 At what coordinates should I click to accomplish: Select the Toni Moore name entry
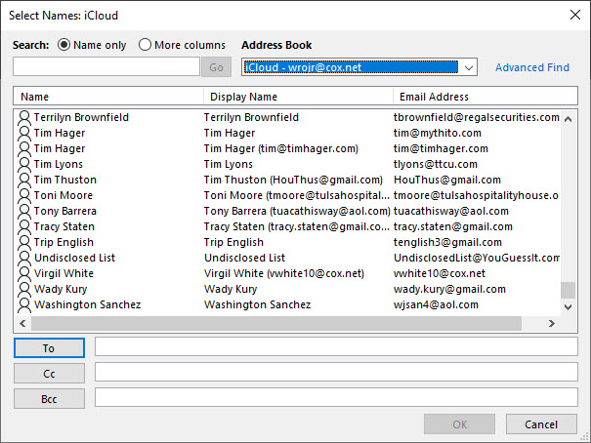tap(63, 195)
